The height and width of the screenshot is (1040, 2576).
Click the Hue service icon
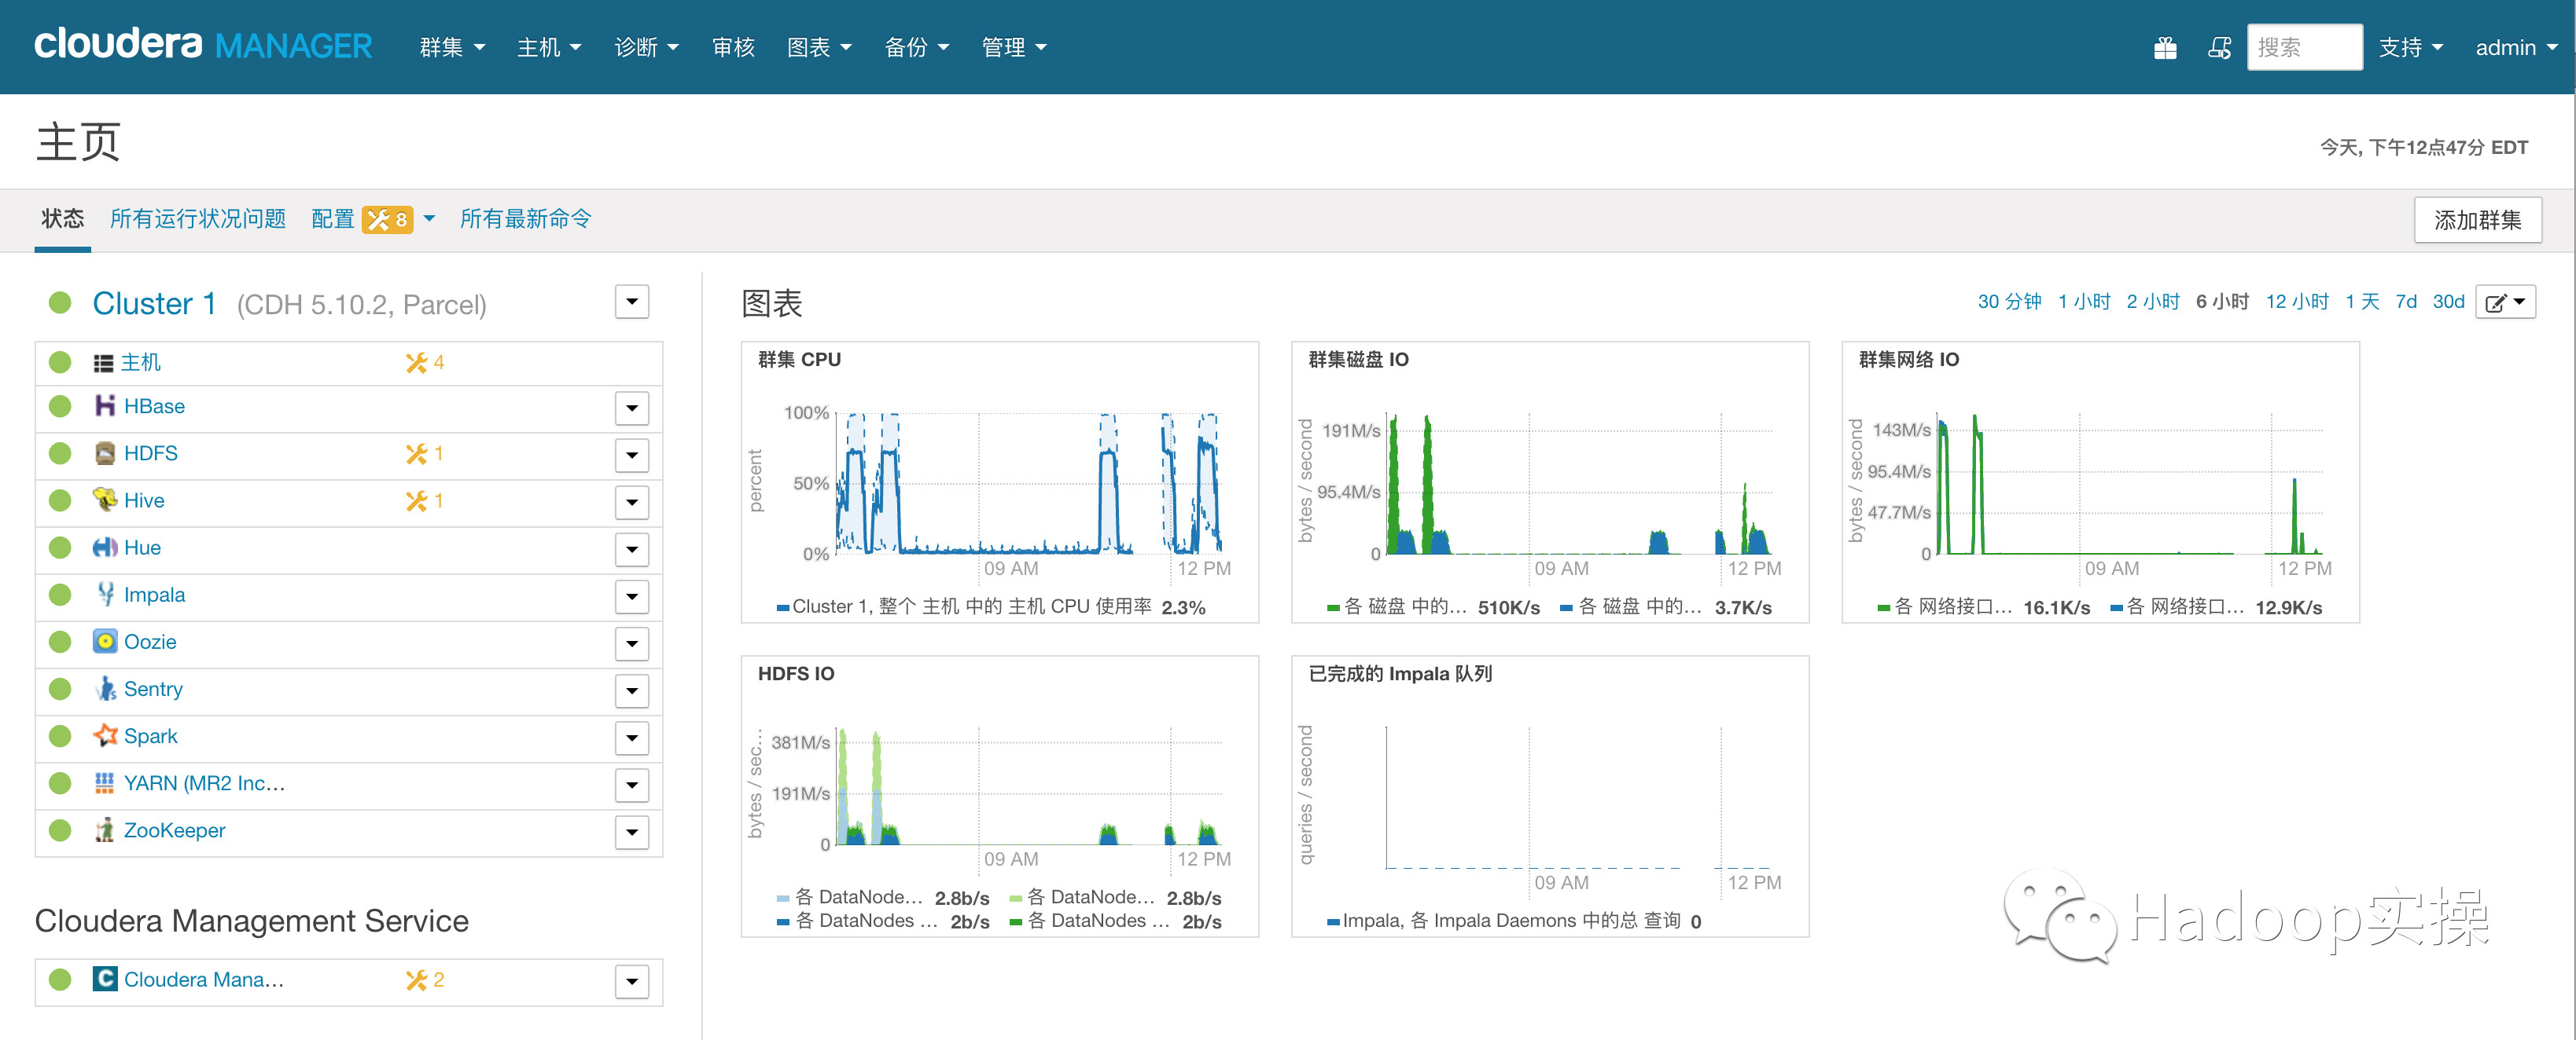[x=105, y=547]
